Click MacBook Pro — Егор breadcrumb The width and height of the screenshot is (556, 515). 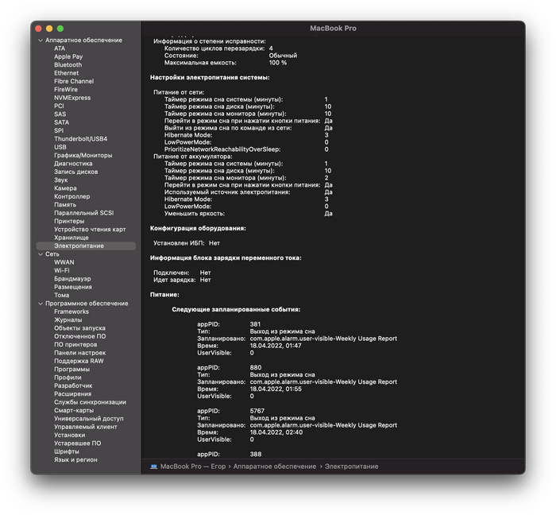click(193, 467)
